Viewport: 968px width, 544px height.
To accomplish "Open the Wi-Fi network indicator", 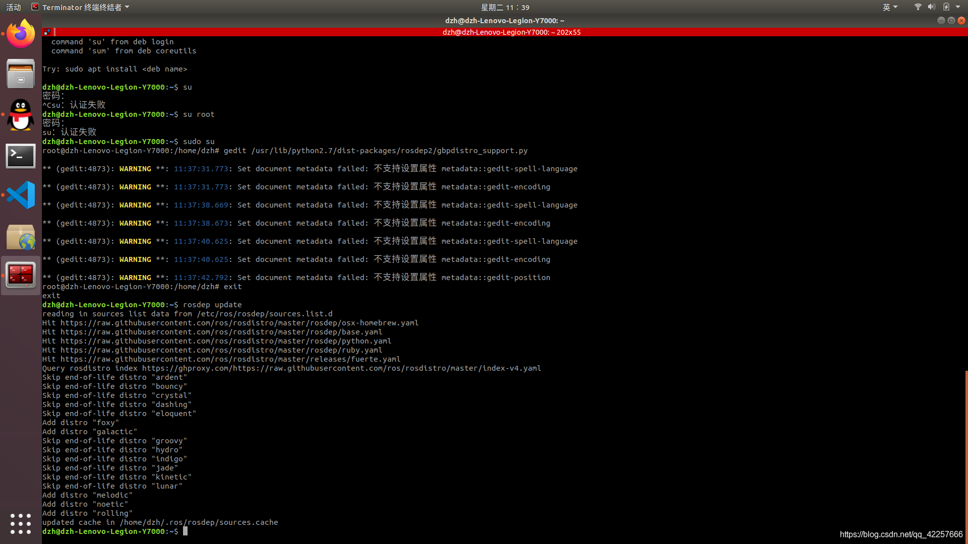I will [918, 7].
